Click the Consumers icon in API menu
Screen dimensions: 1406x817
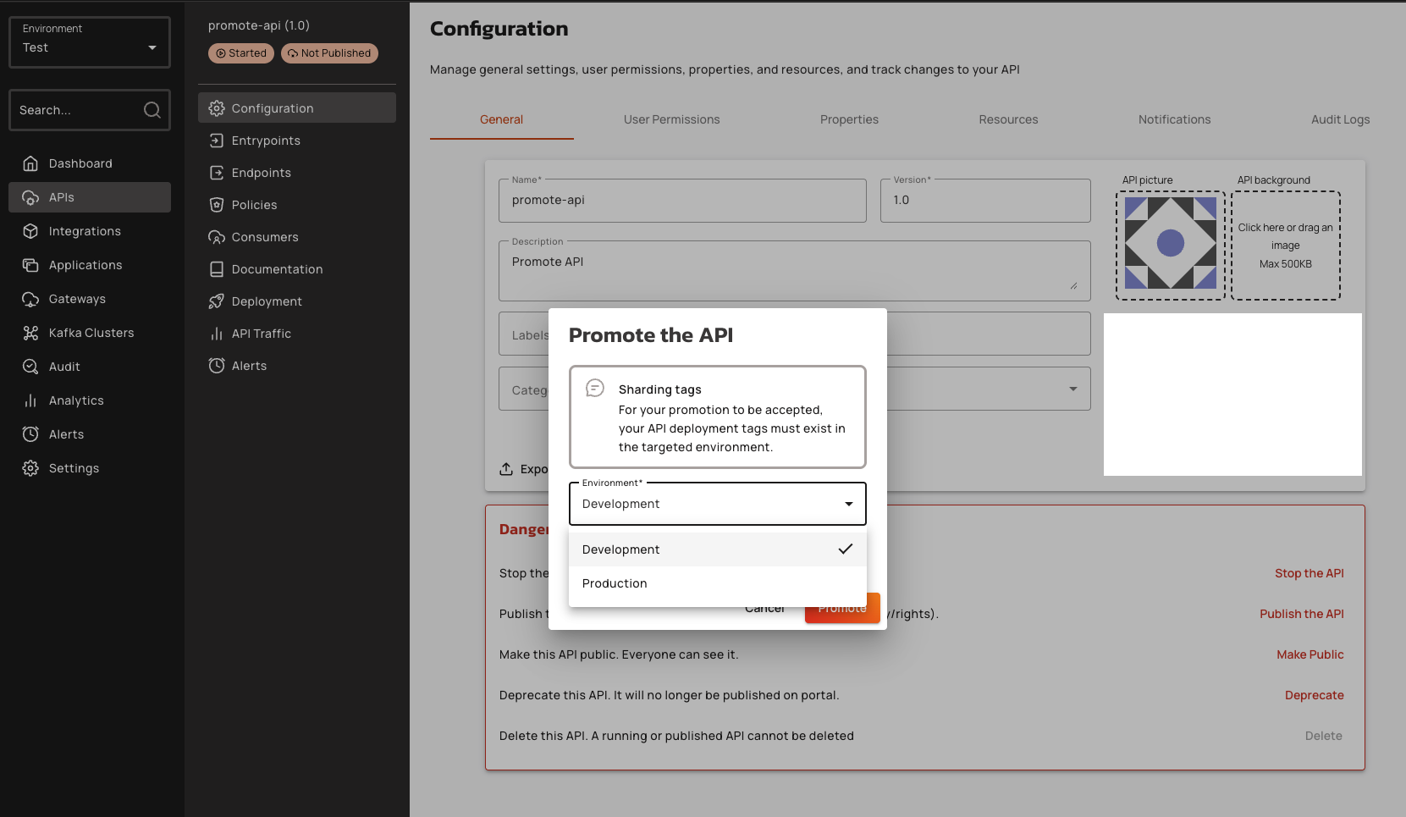point(217,237)
